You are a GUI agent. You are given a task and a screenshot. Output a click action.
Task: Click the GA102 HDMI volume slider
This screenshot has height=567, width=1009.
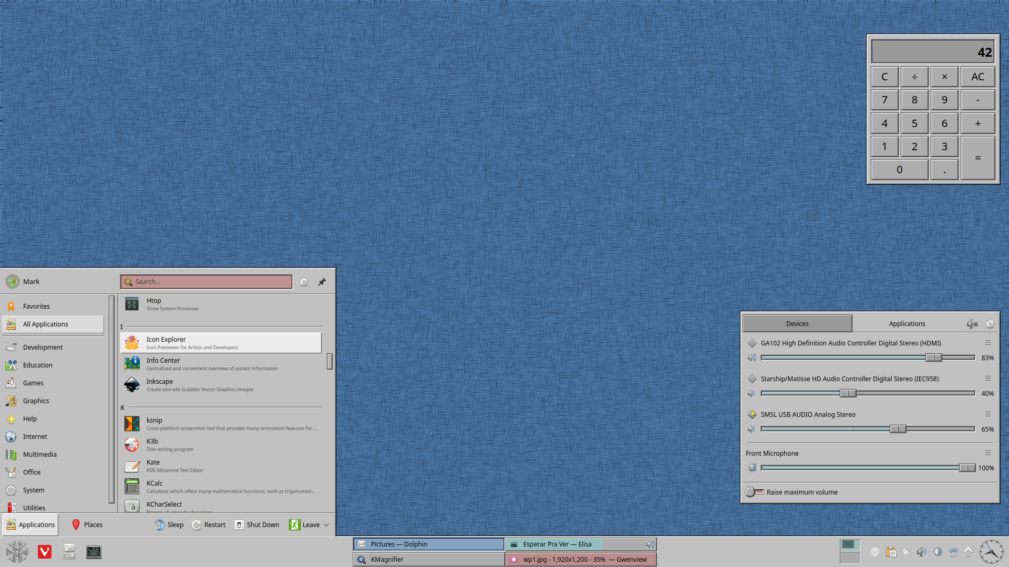click(x=868, y=358)
